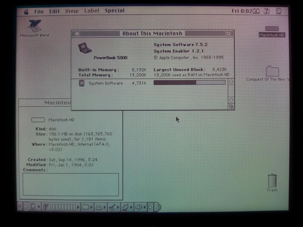The width and height of the screenshot is (303, 227).
Task: Click the popup arrow beside Sound Volume speaker
Action: click(x=144, y=207)
